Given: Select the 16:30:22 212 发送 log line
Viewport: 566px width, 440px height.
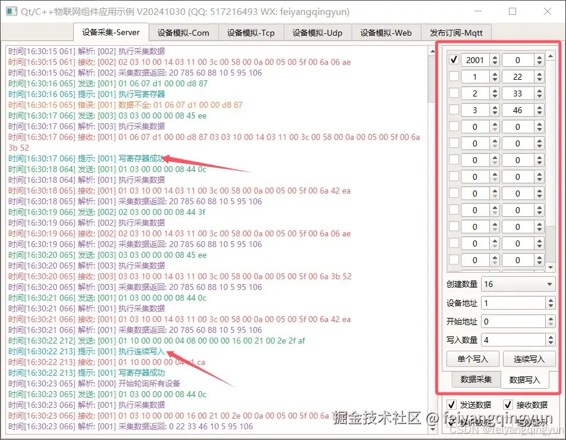Looking at the screenshot, I should click(157, 341).
